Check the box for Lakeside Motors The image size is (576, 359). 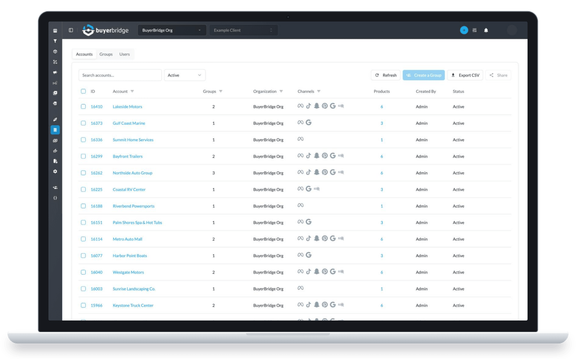[x=83, y=106]
